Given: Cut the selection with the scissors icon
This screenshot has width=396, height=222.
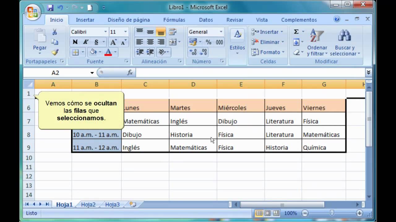Looking at the screenshot, I should [55, 32].
